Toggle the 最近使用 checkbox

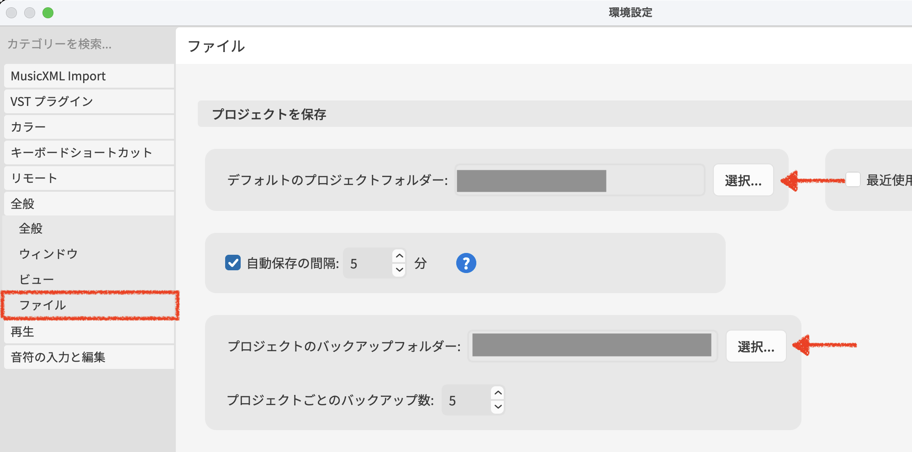[853, 180]
